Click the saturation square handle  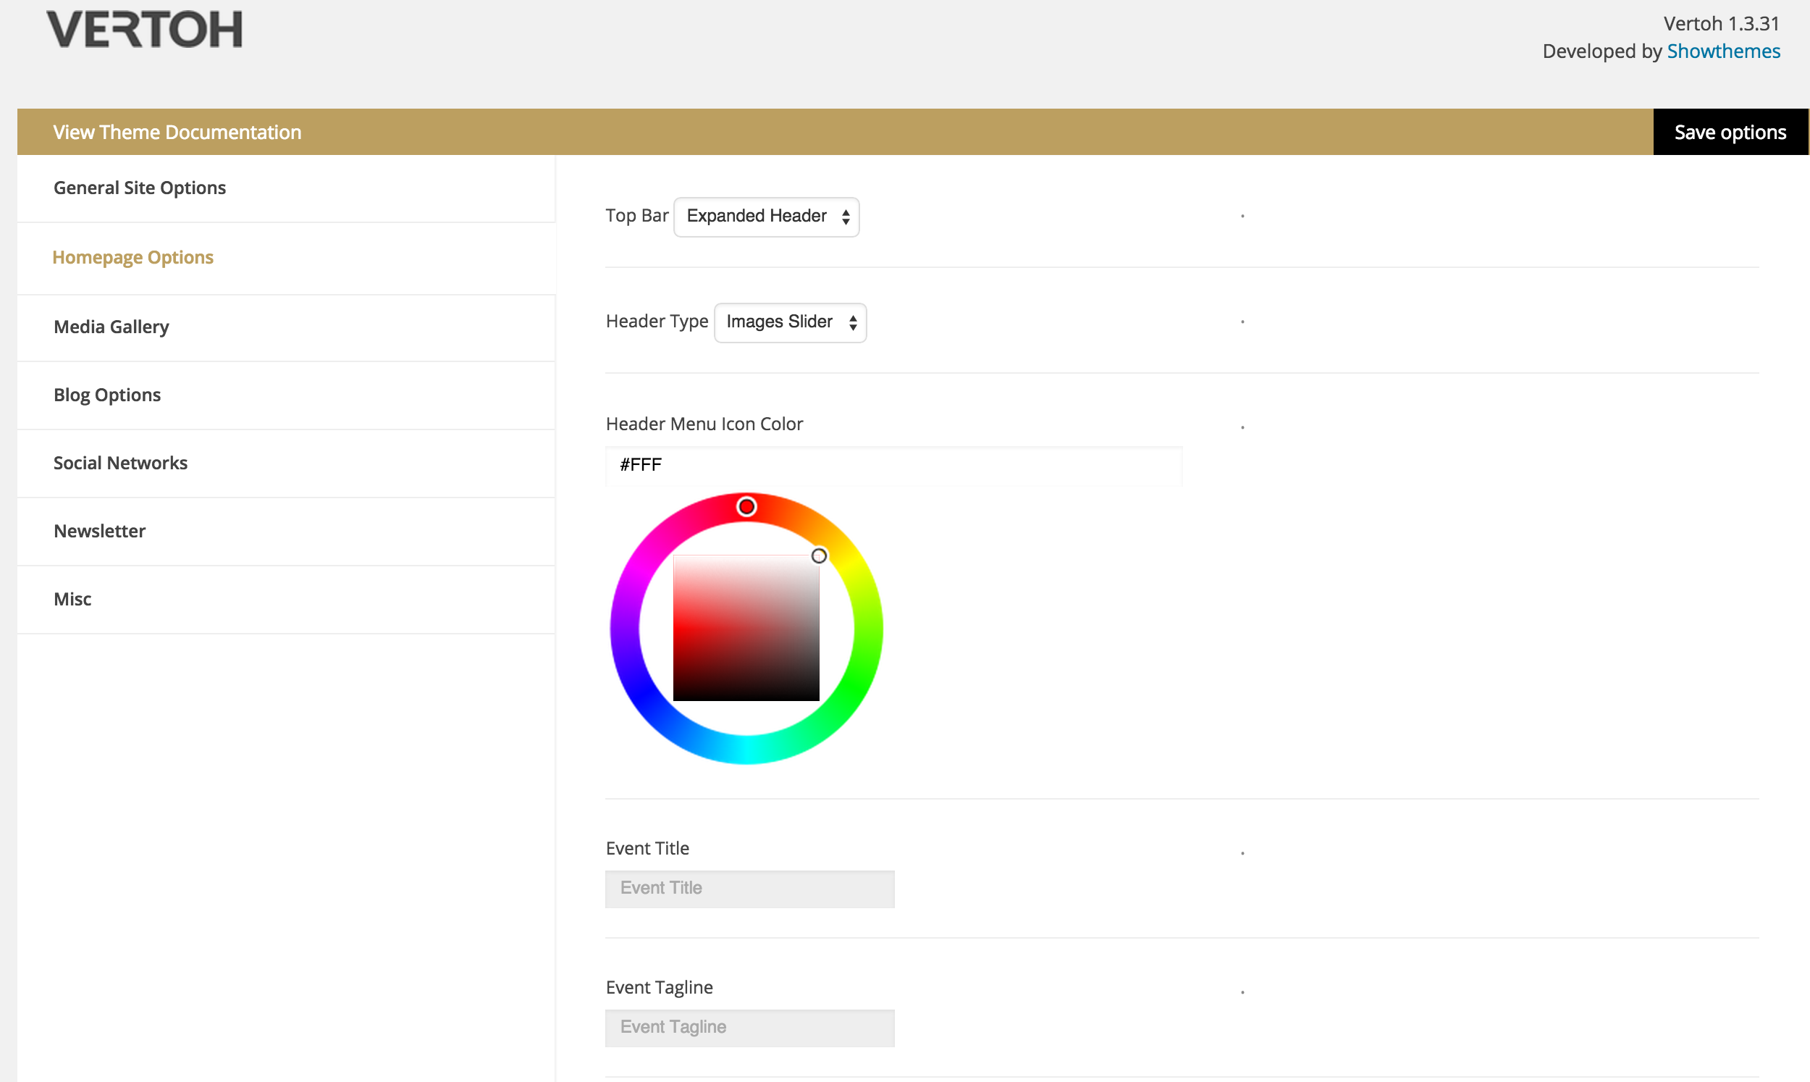(x=819, y=556)
